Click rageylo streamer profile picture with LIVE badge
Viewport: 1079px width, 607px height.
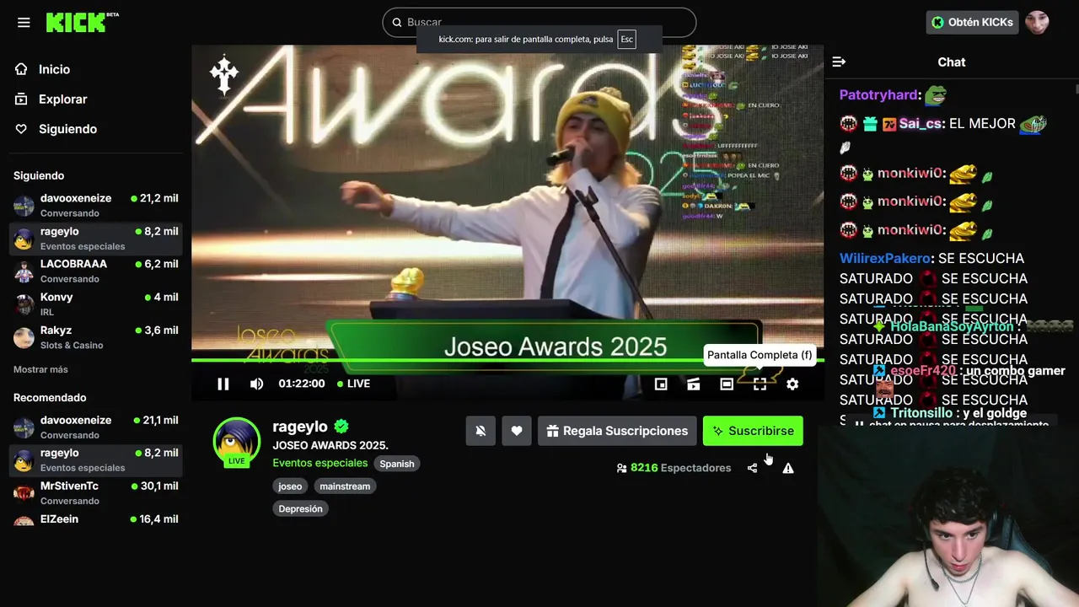pos(237,442)
